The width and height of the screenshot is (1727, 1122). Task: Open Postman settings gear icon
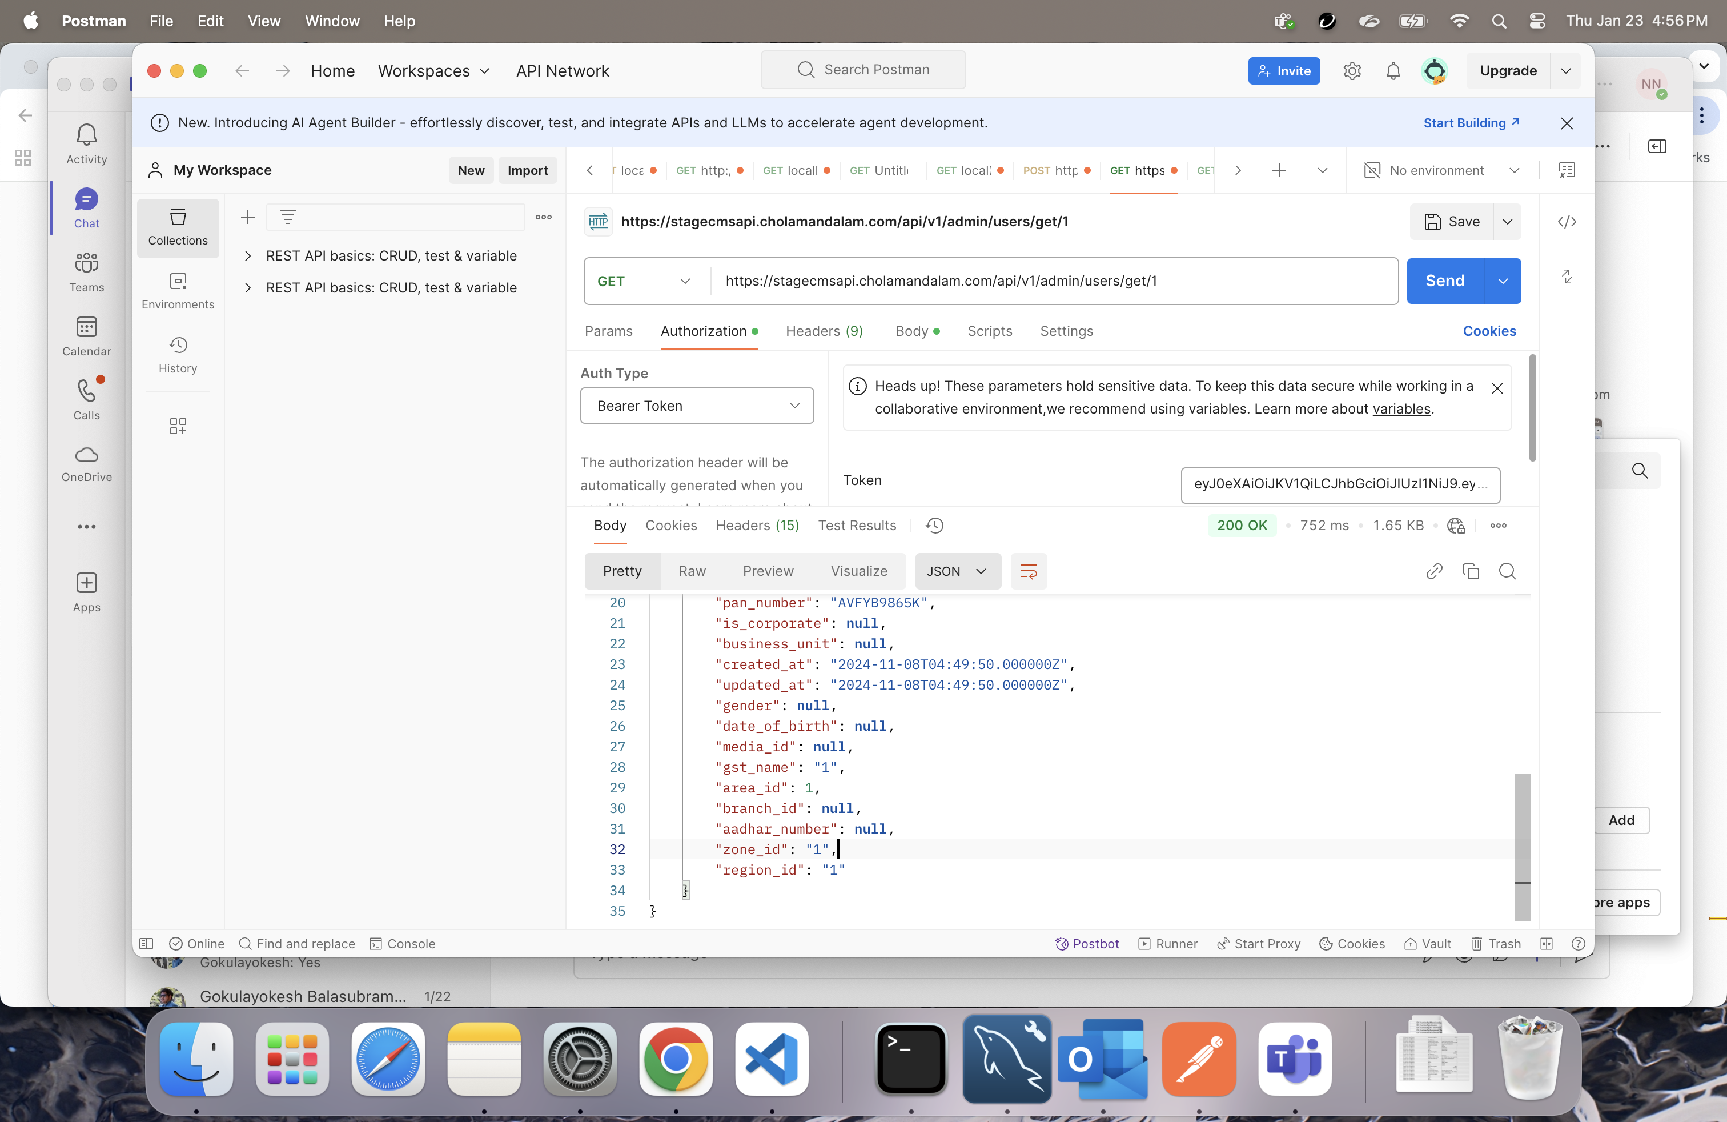coord(1352,70)
